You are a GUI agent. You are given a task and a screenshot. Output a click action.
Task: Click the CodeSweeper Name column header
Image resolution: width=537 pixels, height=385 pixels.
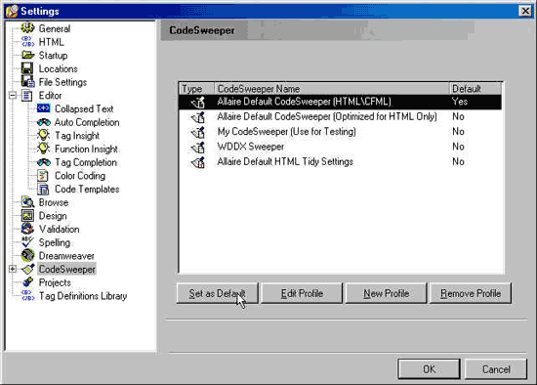[332, 89]
